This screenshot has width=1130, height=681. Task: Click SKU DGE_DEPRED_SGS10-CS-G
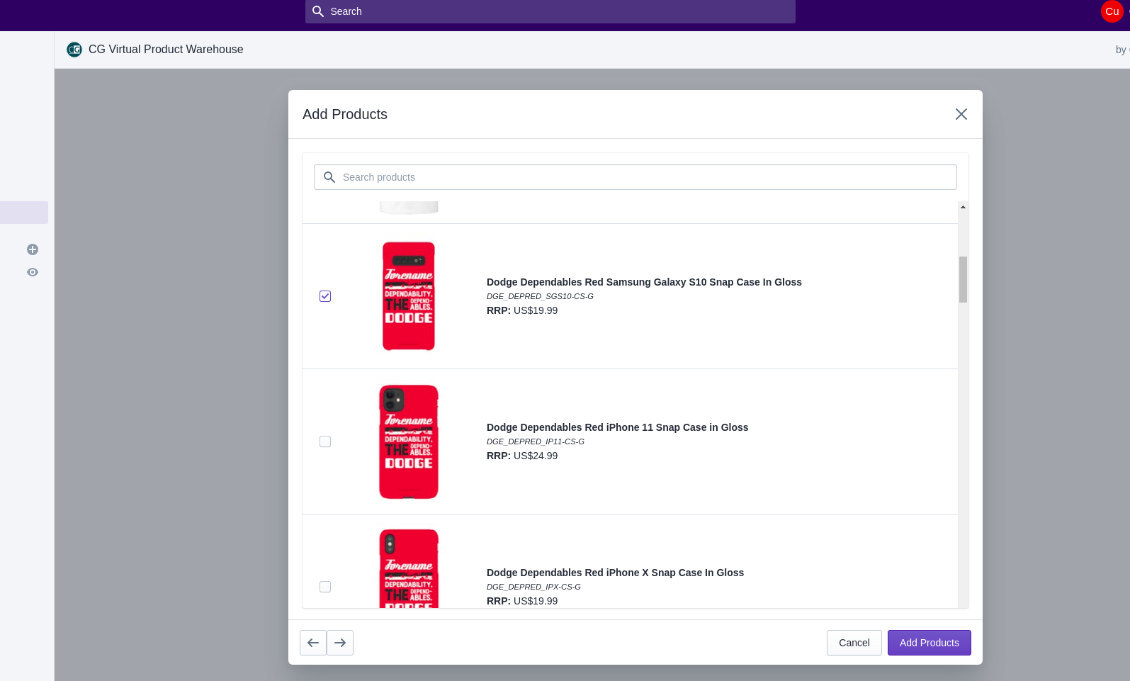click(540, 296)
